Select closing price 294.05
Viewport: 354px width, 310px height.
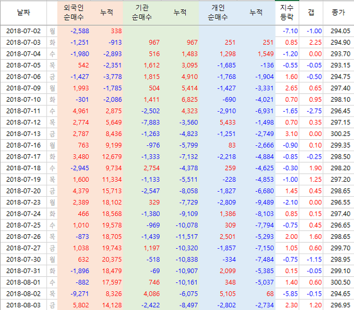[x=341, y=31]
